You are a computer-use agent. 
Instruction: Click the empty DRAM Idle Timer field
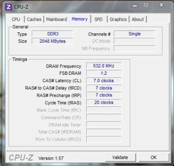[103, 124]
